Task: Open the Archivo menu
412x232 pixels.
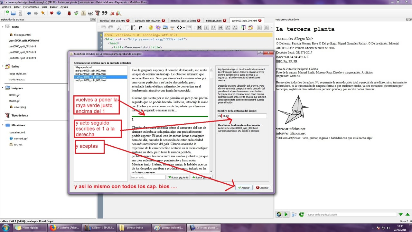Action: tap(6, 6)
